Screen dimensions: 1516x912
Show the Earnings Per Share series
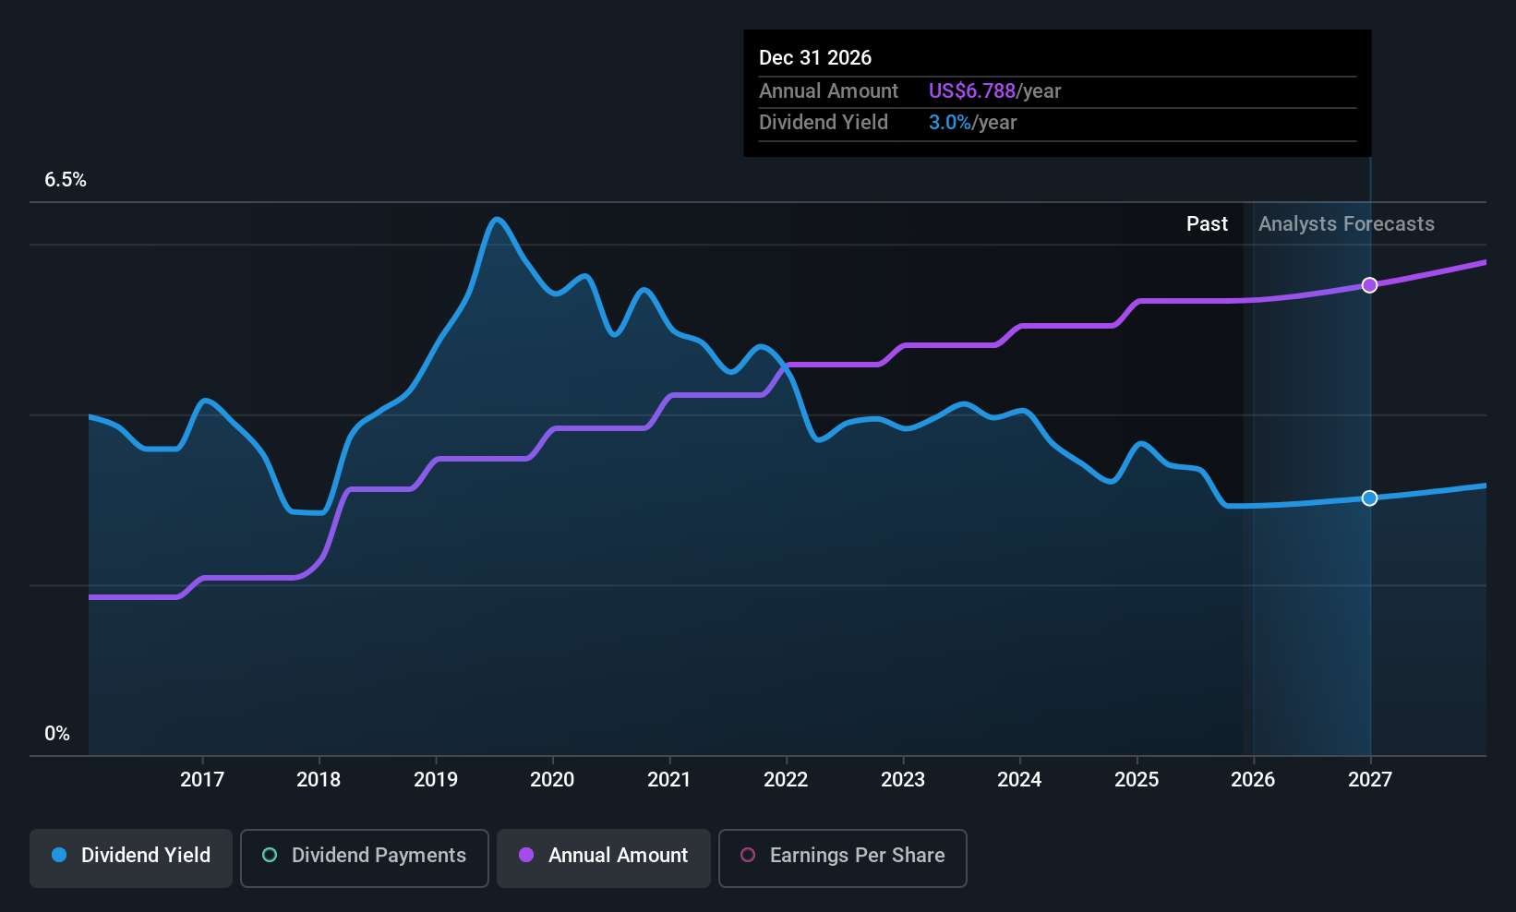coord(842,857)
